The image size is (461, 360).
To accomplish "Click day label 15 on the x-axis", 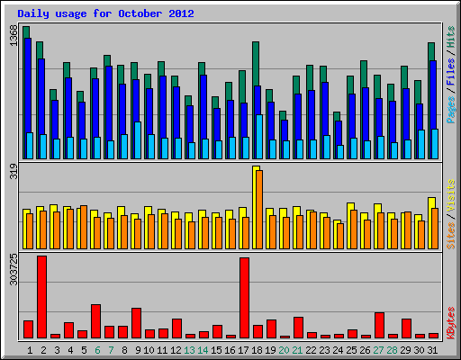I will click(216, 350).
